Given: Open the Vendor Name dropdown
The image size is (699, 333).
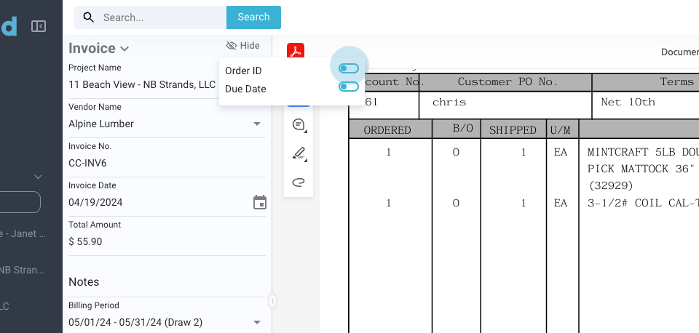Looking at the screenshot, I should [x=256, y=124].
